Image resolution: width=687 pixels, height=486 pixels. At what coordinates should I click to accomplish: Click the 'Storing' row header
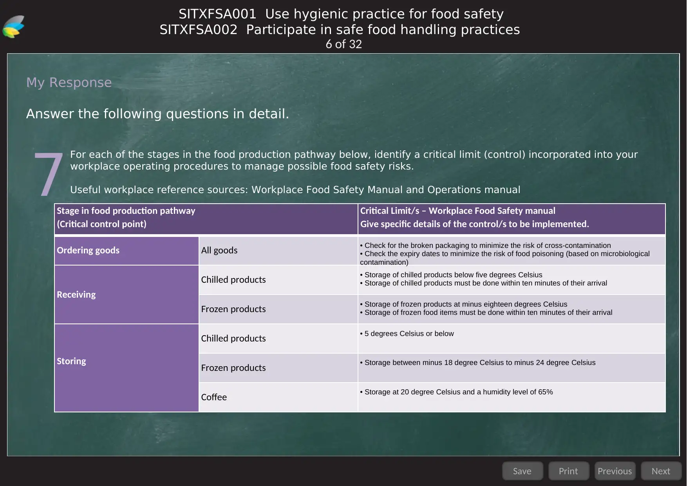(127, 368)
